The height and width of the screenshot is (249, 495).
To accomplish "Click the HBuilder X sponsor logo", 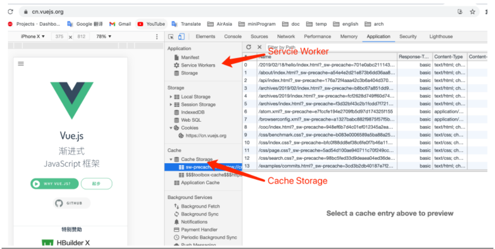I will coord(66,243).
